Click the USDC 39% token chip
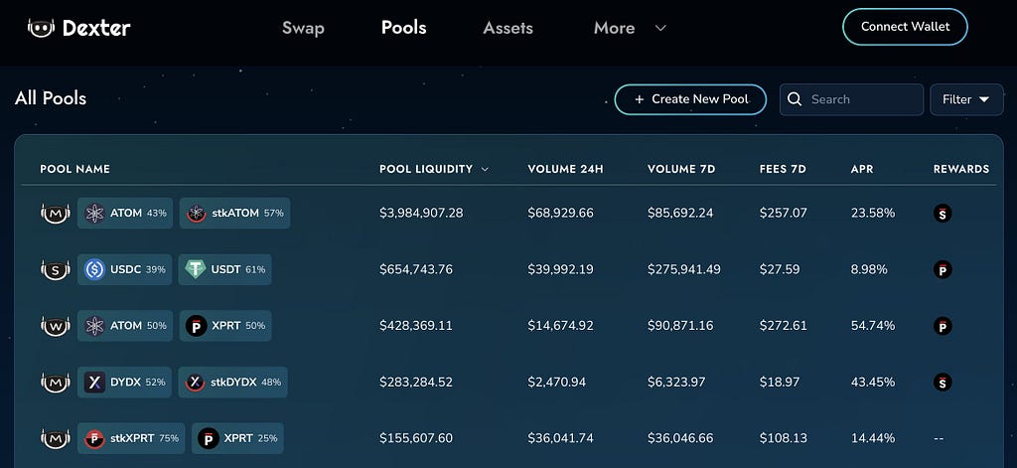 pyautogui.click(x=124, y=269)
